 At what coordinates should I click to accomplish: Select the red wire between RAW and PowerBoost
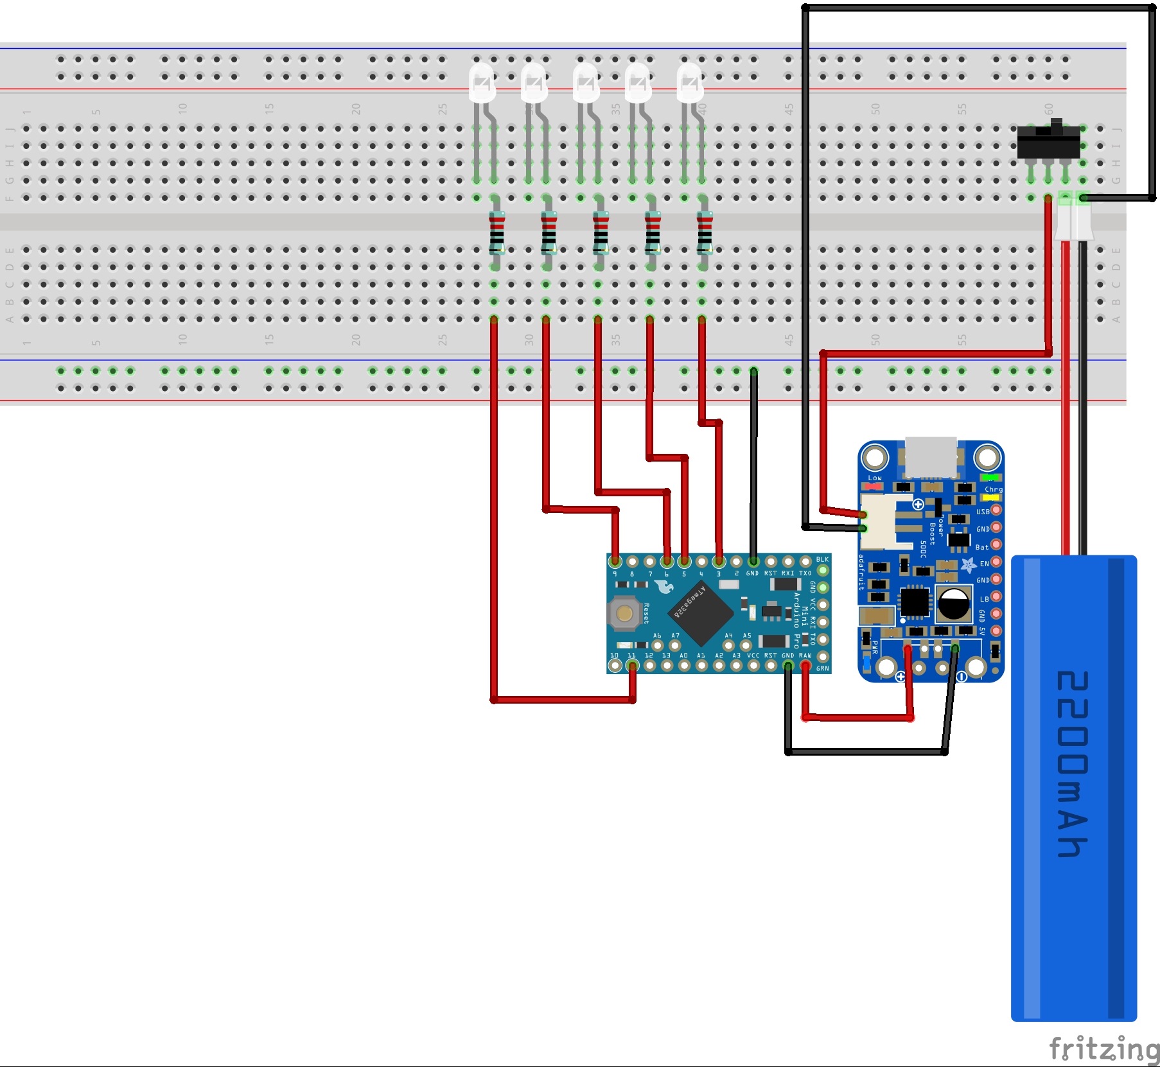(857, 718)
